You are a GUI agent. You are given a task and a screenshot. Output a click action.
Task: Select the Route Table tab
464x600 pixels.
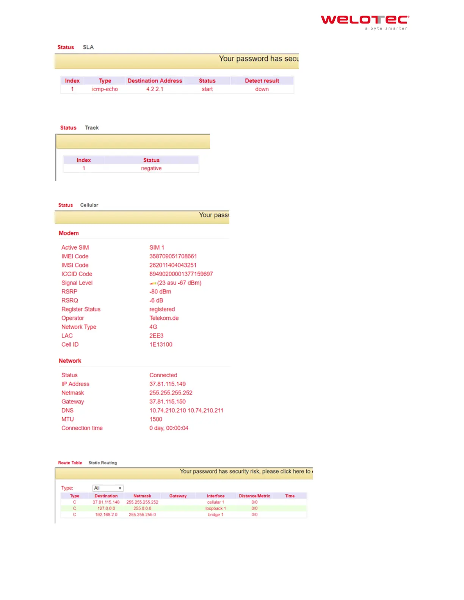click(70, 463)
